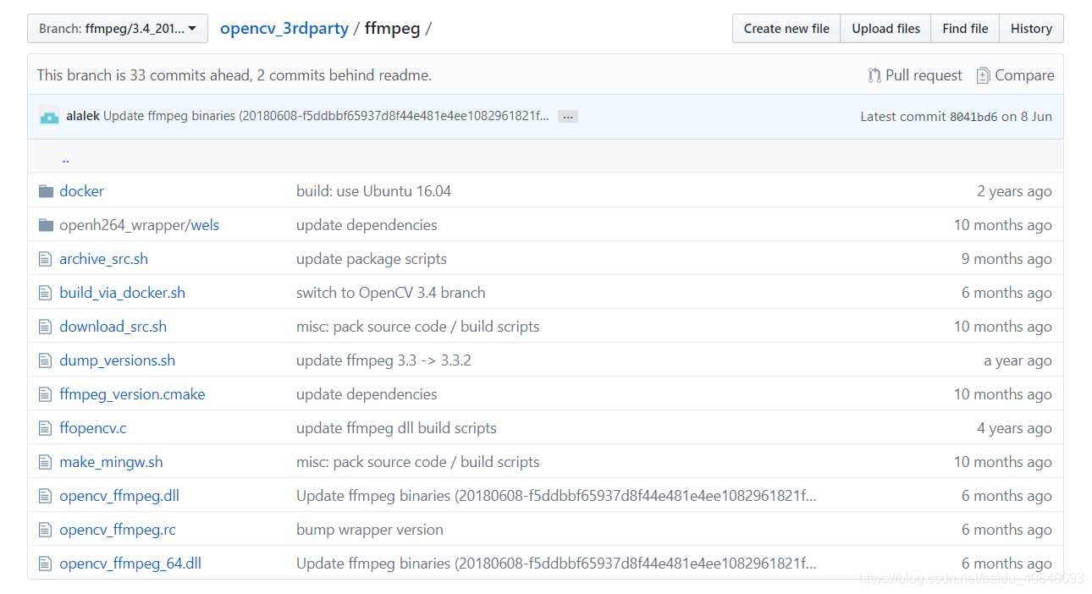Open 'update dependencies' commit on ffmpeg_version.cmake row
The image size is (1092, 594).
tap(367, 394)
